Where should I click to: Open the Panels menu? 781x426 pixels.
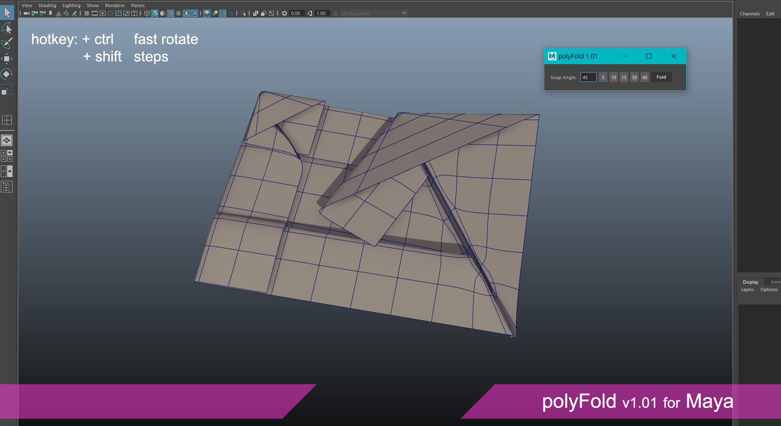tap(138, 5)
